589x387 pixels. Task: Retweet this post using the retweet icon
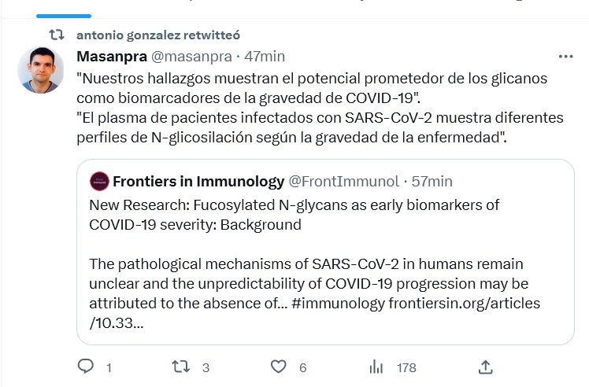click(181, 367)
